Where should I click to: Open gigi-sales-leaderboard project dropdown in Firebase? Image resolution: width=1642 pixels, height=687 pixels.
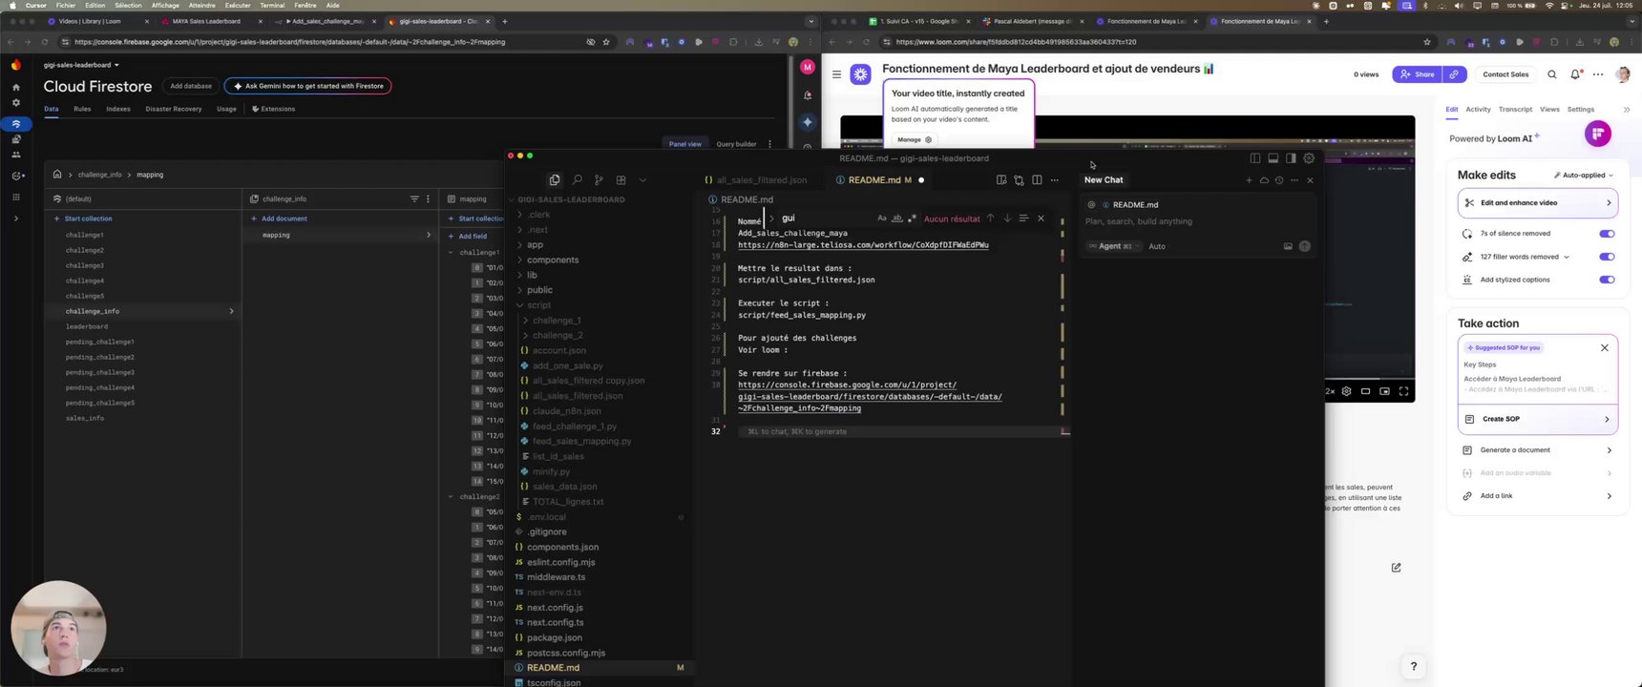tap(81, 65)
